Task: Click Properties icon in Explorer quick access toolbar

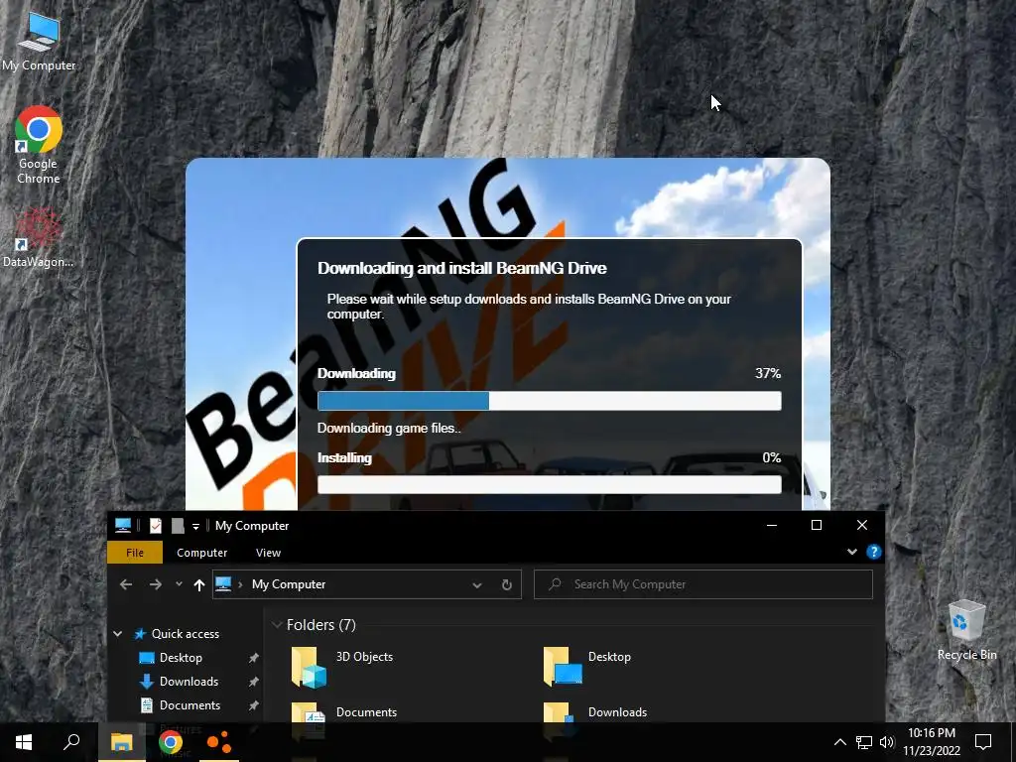Action: (x=156, y=526)
